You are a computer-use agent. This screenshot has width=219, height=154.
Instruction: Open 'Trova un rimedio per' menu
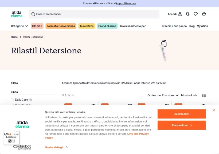[133, 26]
